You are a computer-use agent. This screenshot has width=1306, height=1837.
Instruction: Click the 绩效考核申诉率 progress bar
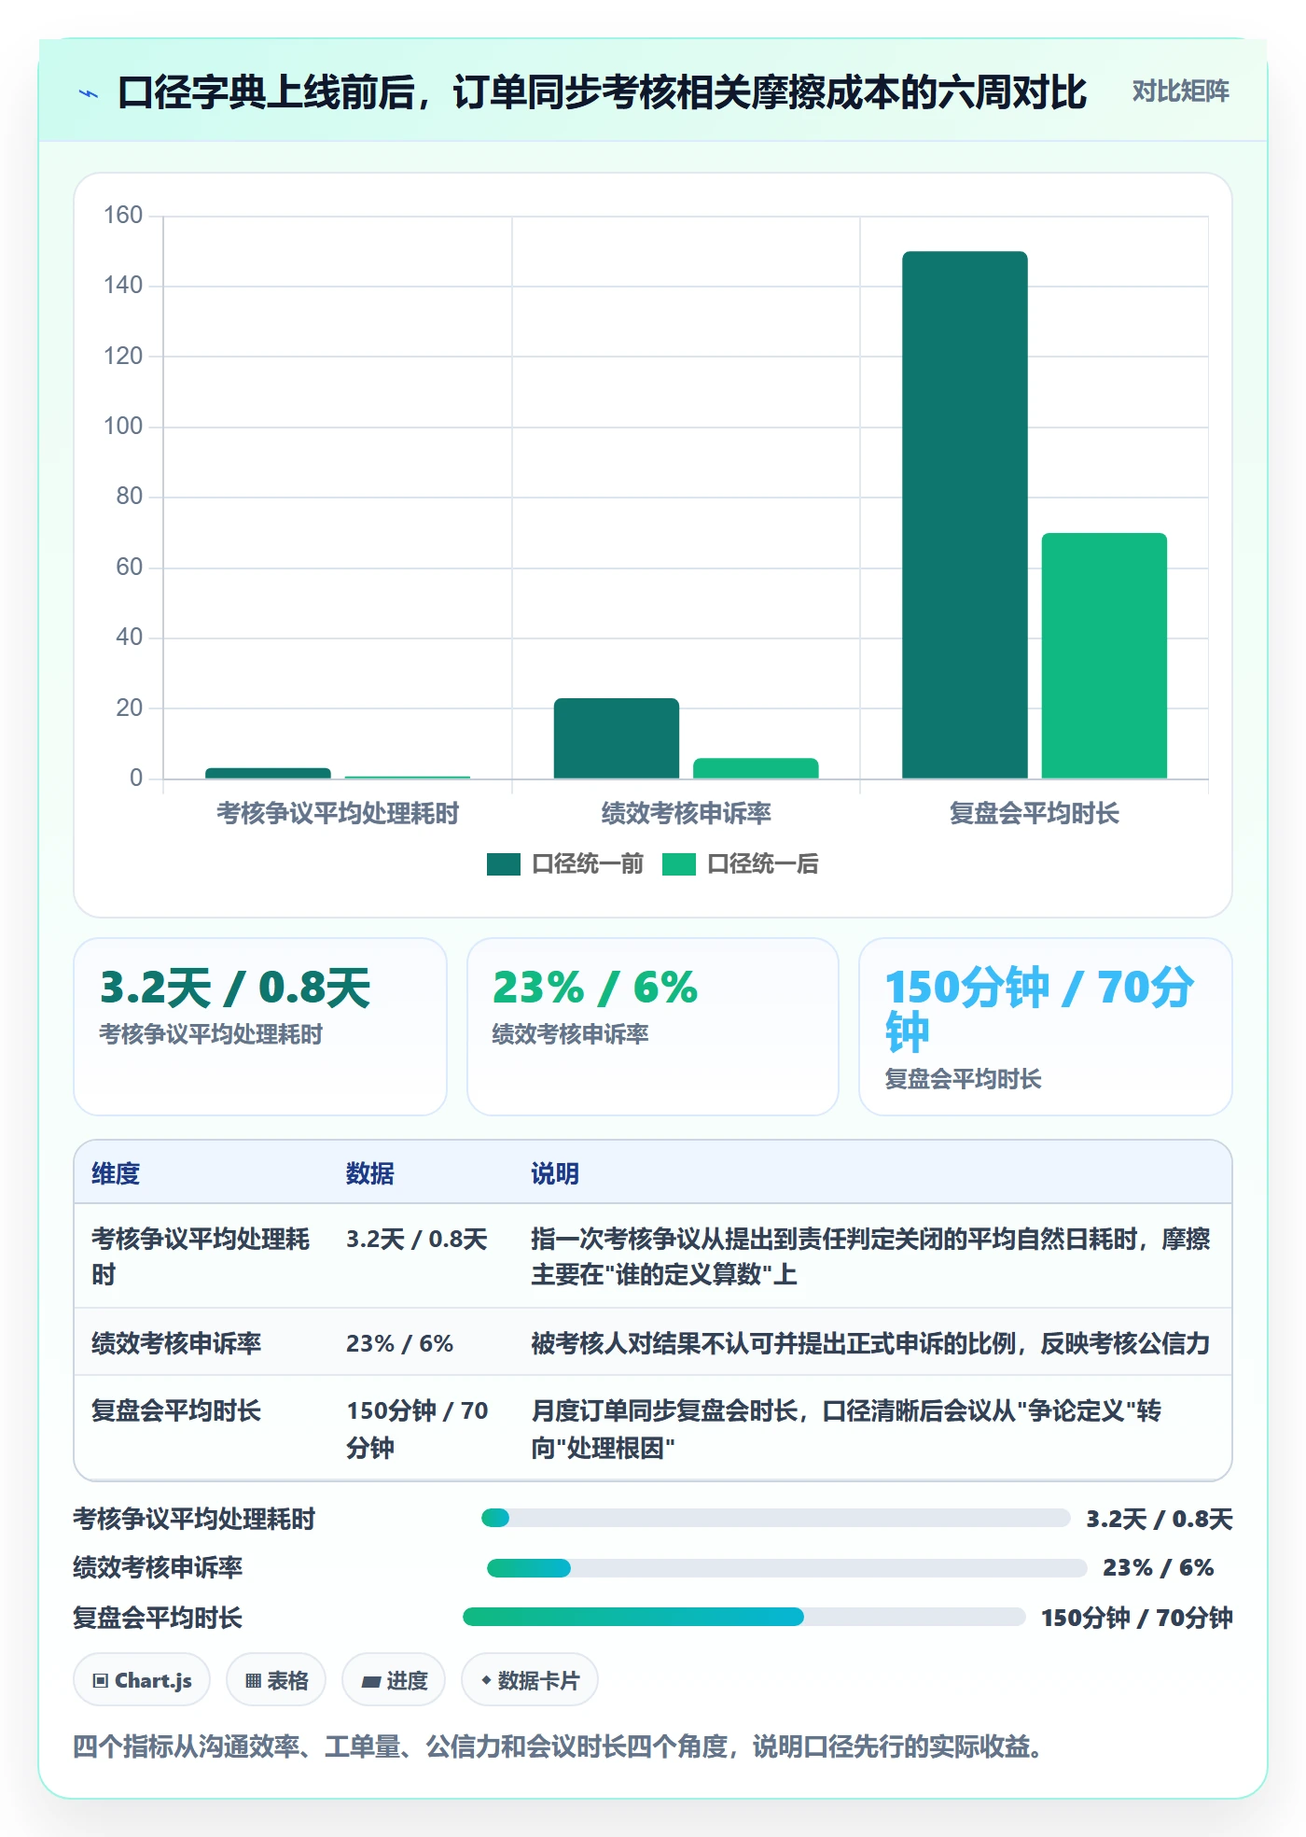coord(786,1568)
